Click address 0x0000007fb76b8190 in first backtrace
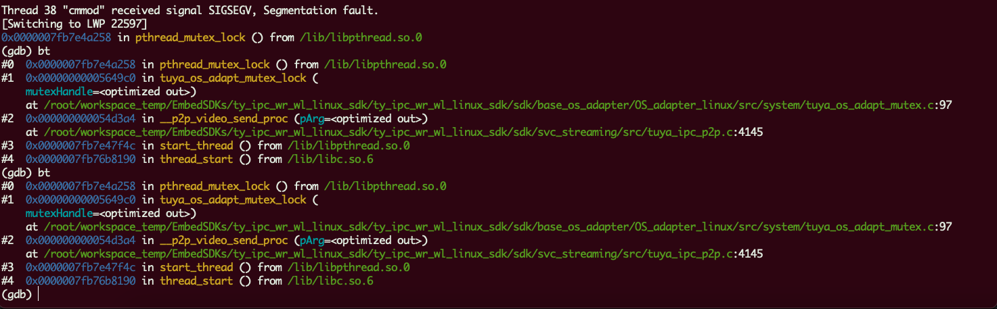 81,160
